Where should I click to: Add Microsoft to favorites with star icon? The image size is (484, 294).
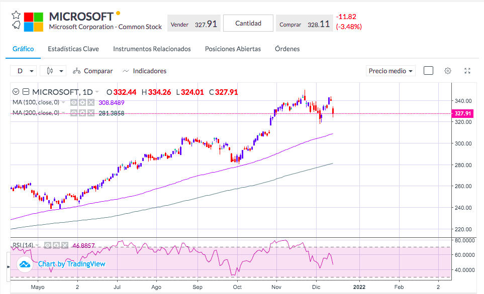coord(16,15)
